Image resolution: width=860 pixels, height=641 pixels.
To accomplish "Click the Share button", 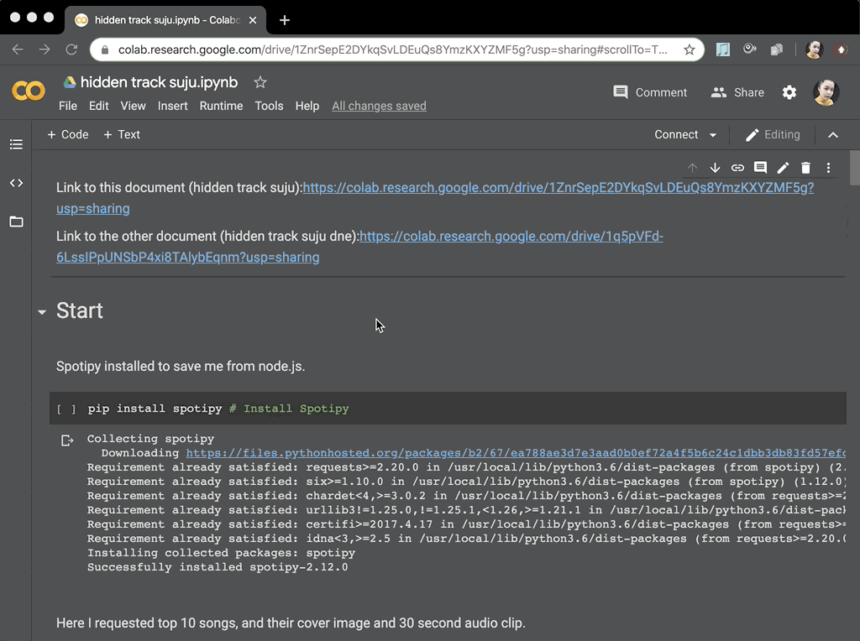I will click(x=737, y=92).
